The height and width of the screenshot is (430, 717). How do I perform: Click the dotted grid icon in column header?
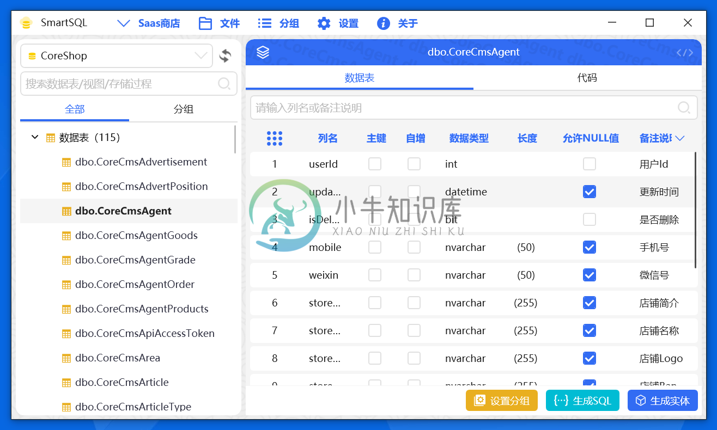275,138
